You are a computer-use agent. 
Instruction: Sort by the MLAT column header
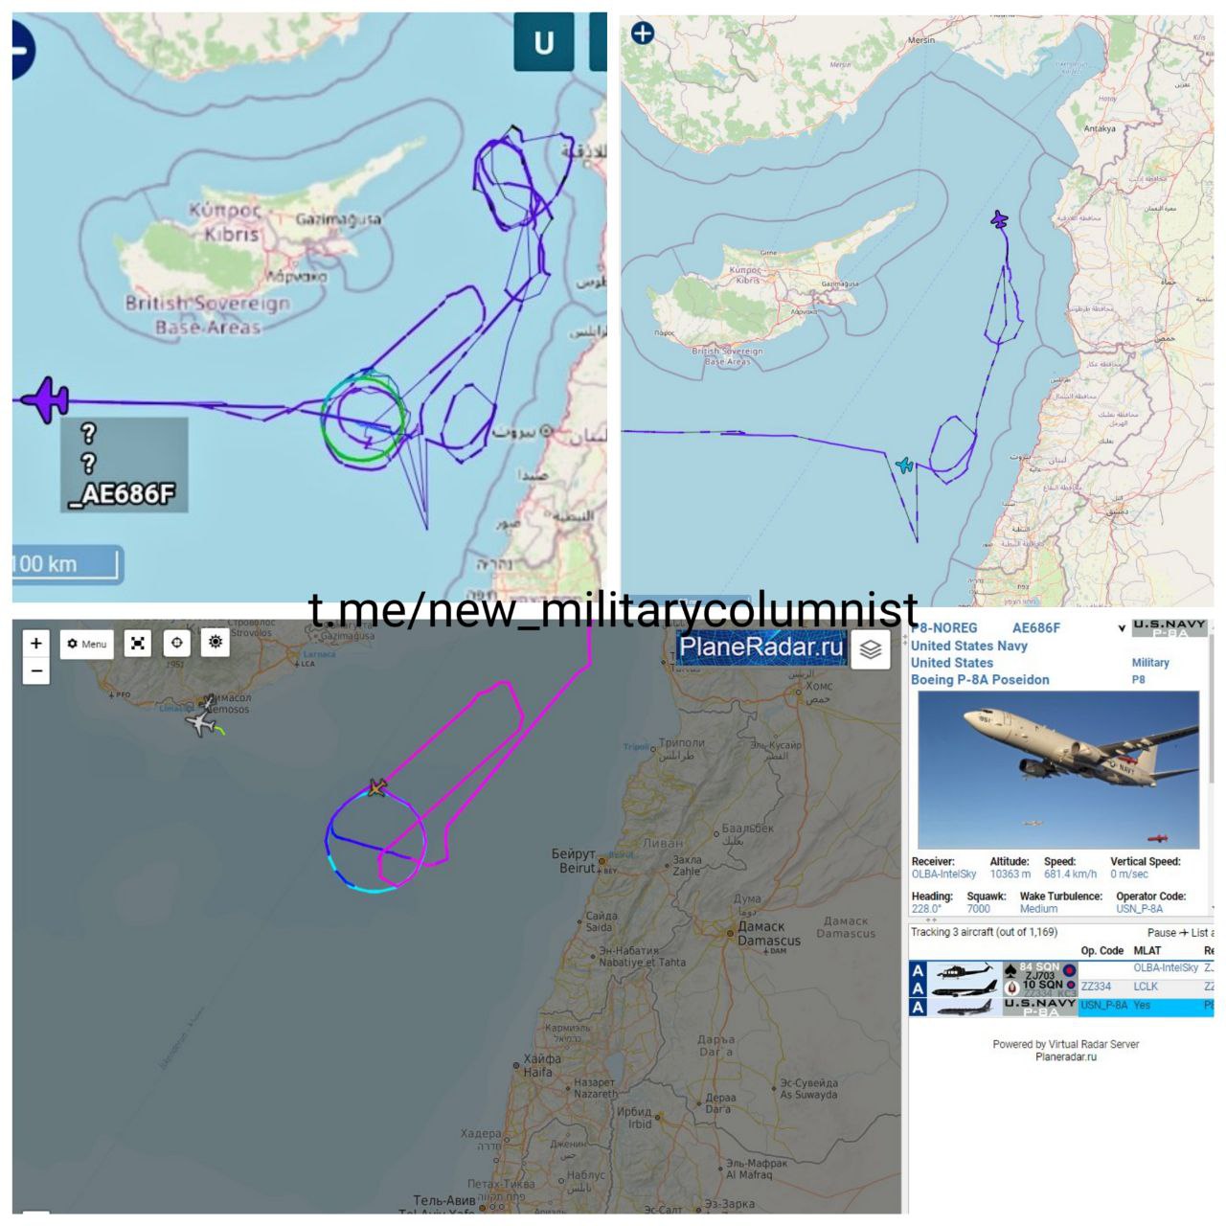[1147, 951]
